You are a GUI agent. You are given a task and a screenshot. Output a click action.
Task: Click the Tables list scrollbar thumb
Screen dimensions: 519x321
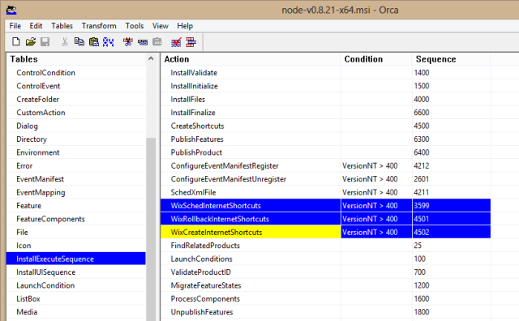(x=151, y=229)
